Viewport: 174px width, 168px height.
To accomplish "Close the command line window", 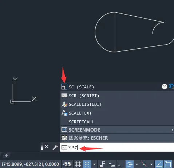I will (x=47, y=147).
